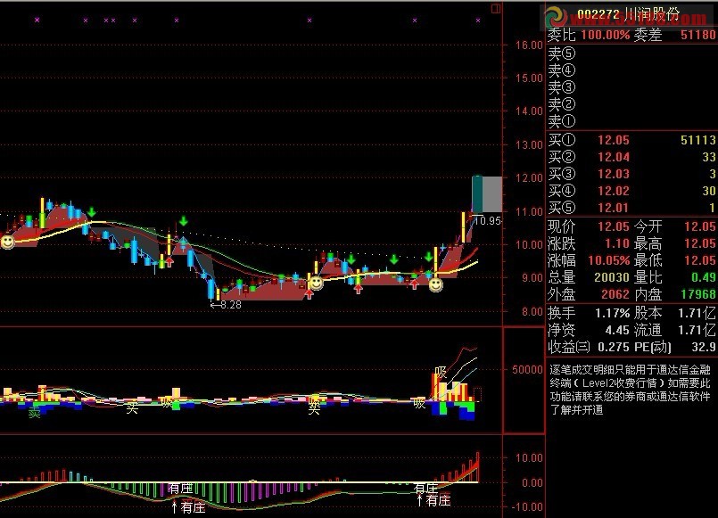The width and height of the screenshot is (718, 518).
Task: Click the white arrow beside the right 有庄 label
Action: [x=419, y=499]
